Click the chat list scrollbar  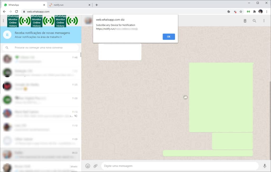(x=81, y=55)
